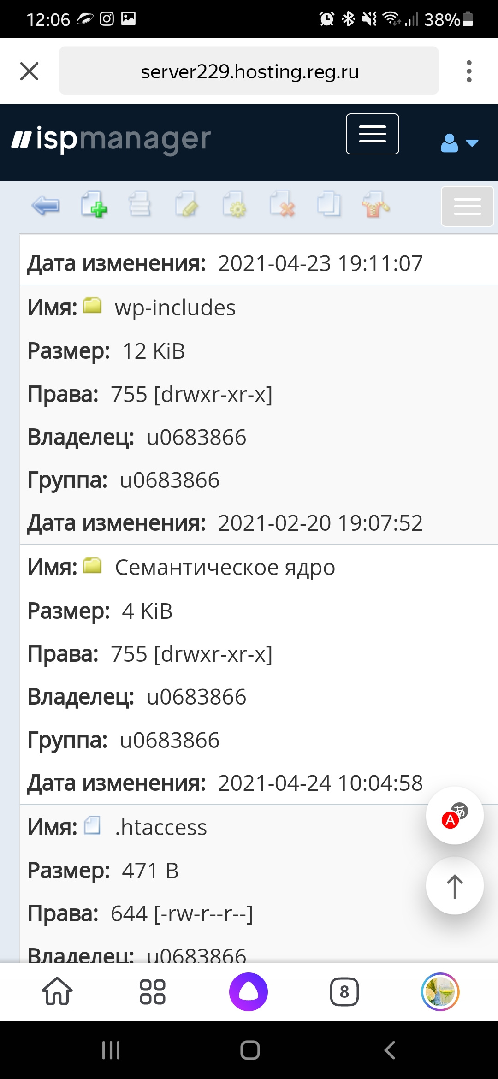Tap the server229.hosting.reg.ru address bar
Viewport: 498px width, 1079px height.
[249, 71]
